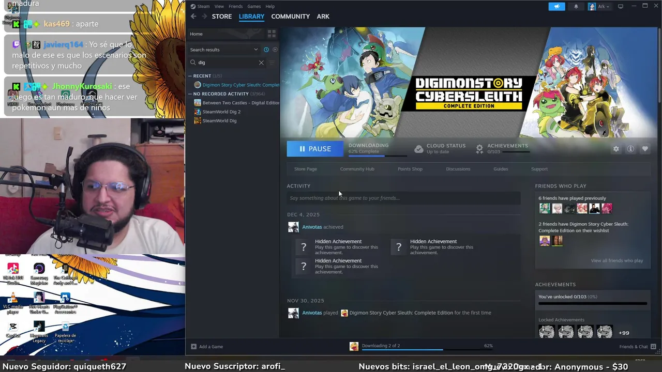Open the Store Page link
Screen dimensions: 662x372
point(306,169)
